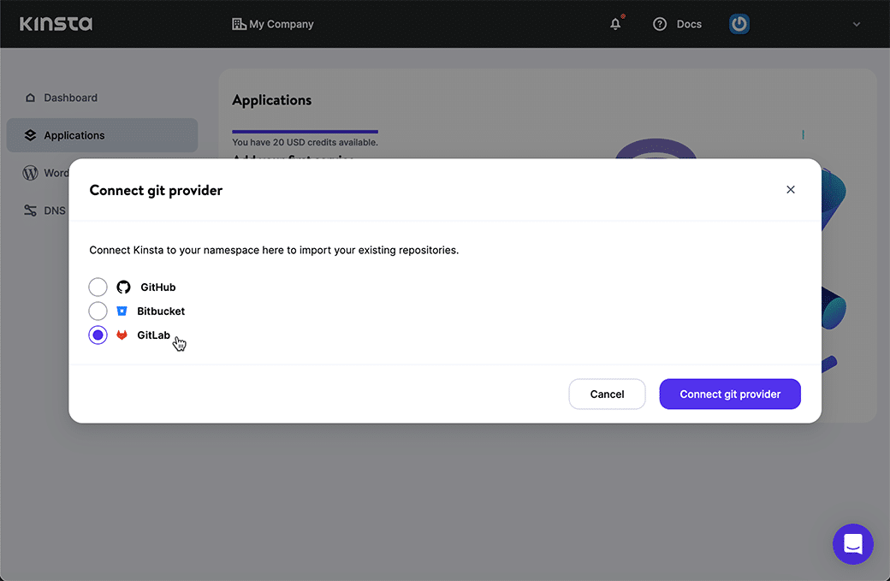
Task: Click the Connect git provider button
Action: pos(730,394)
